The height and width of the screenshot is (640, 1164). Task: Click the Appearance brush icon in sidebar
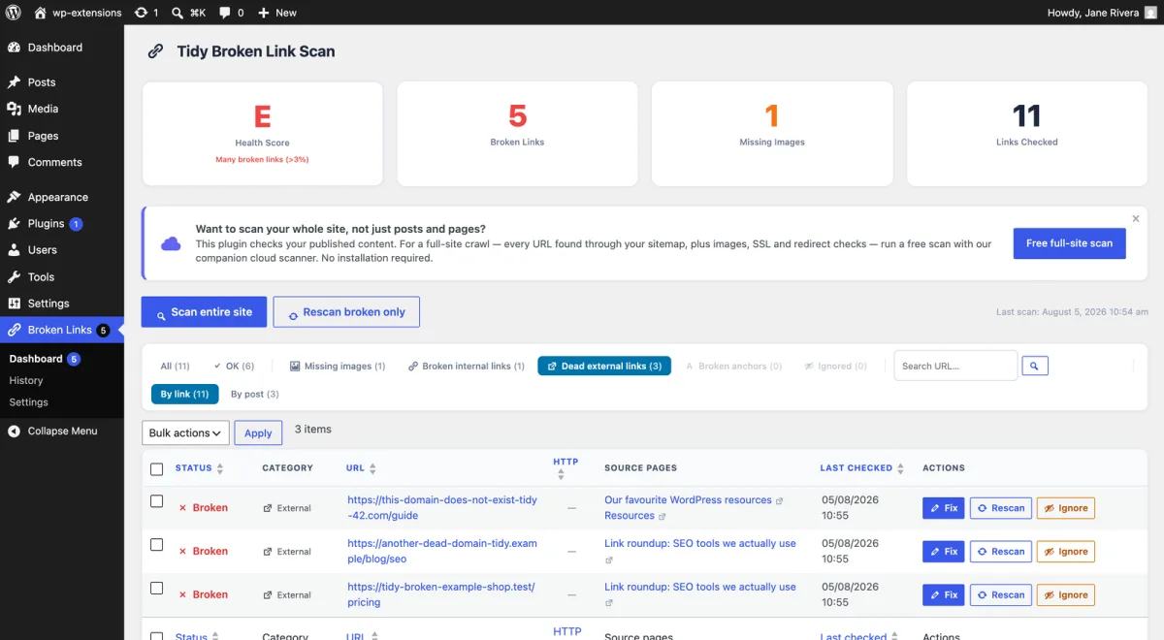tap(14, 197)
